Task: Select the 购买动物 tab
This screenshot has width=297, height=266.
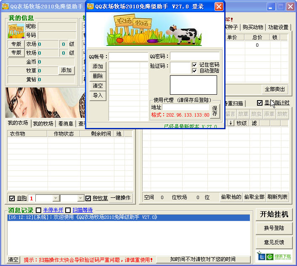Action: point(253,27)
